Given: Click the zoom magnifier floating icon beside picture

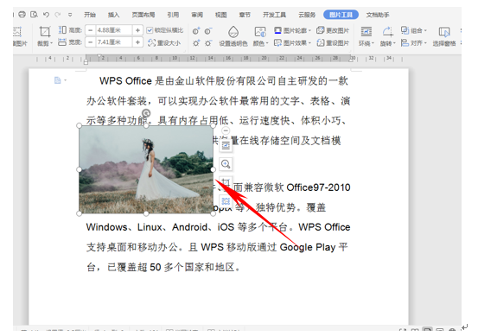Looking at the screenshot, I should coord(226,164).
